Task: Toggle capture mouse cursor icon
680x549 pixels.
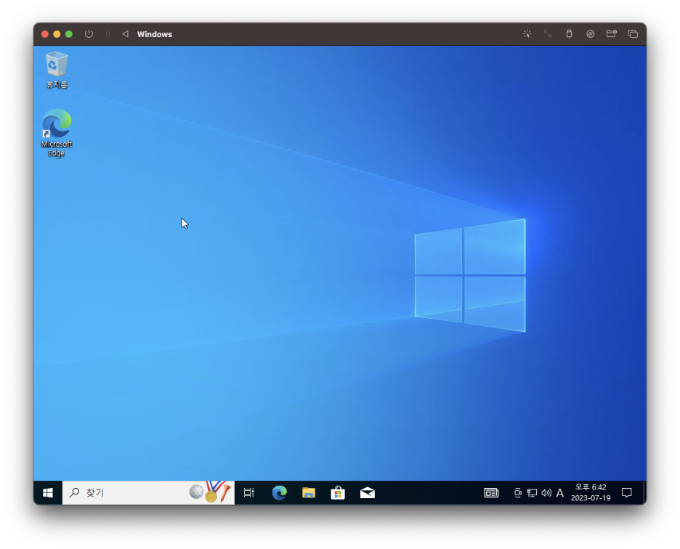Action: [x=527, y=34]
